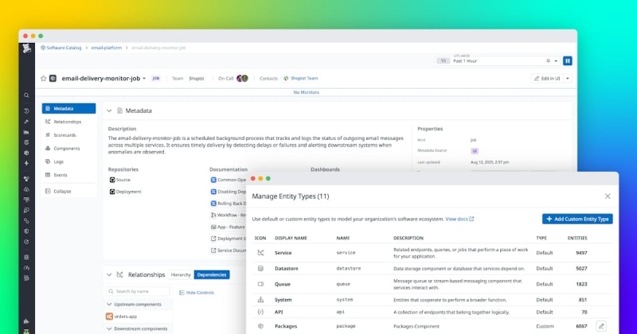
Task: Close the Manage Entity Types dialog
Action: pyautogui.click(x=608, y=196)
